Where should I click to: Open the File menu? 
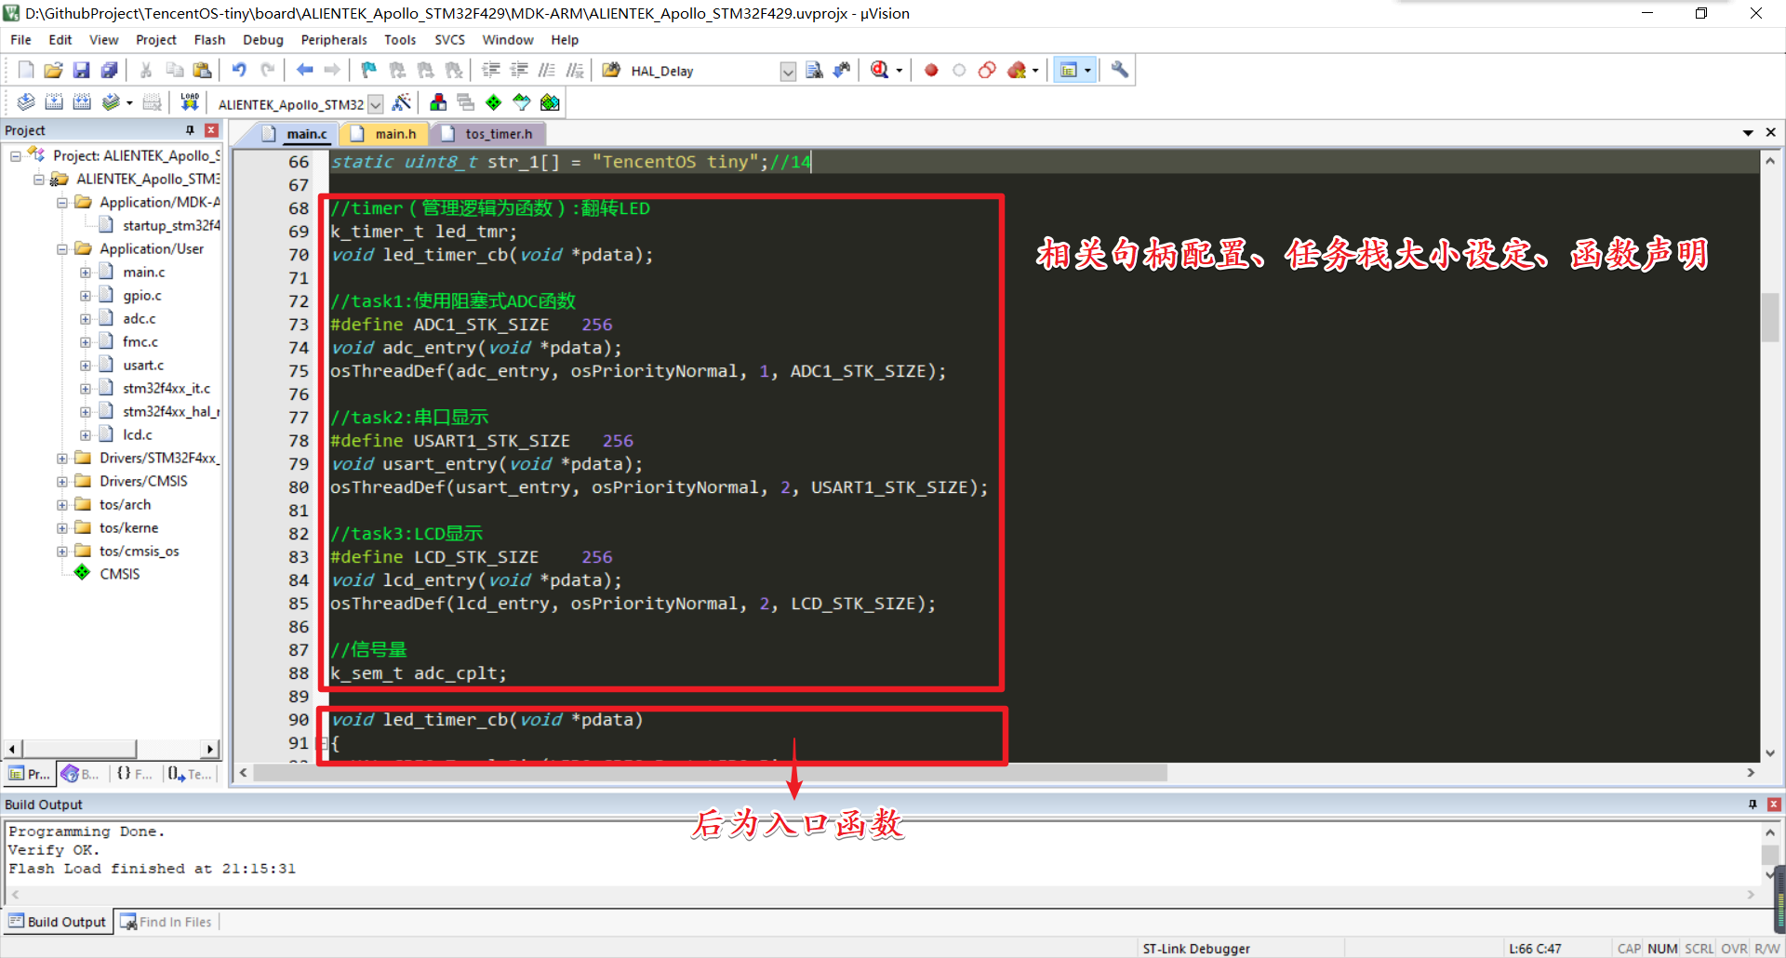(20, 40)
